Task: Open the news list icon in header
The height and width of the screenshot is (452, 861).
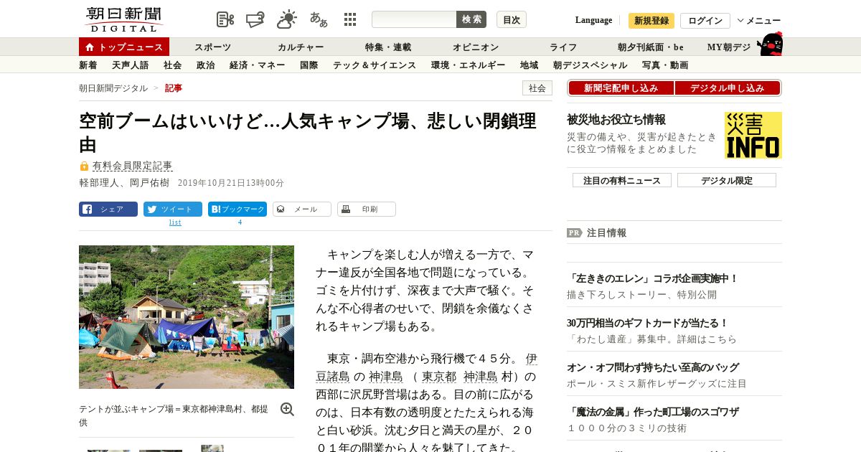Action: pos(225,19)
